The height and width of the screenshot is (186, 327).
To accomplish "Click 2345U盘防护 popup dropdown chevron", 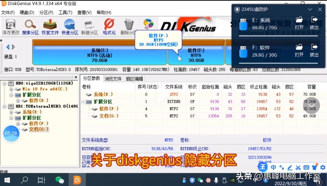I will 310,9.
